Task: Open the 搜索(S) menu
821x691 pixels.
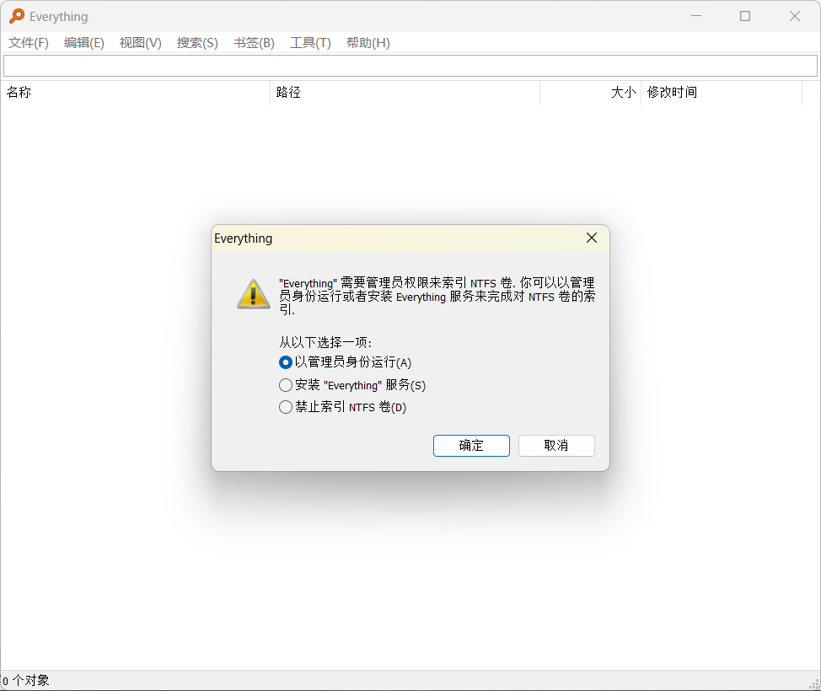Action: (197, 43)
